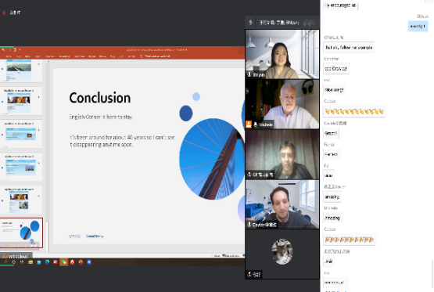434x292 pixels.
Task: Open the File tab in PowerPoint ribbon
Action: 9,56
